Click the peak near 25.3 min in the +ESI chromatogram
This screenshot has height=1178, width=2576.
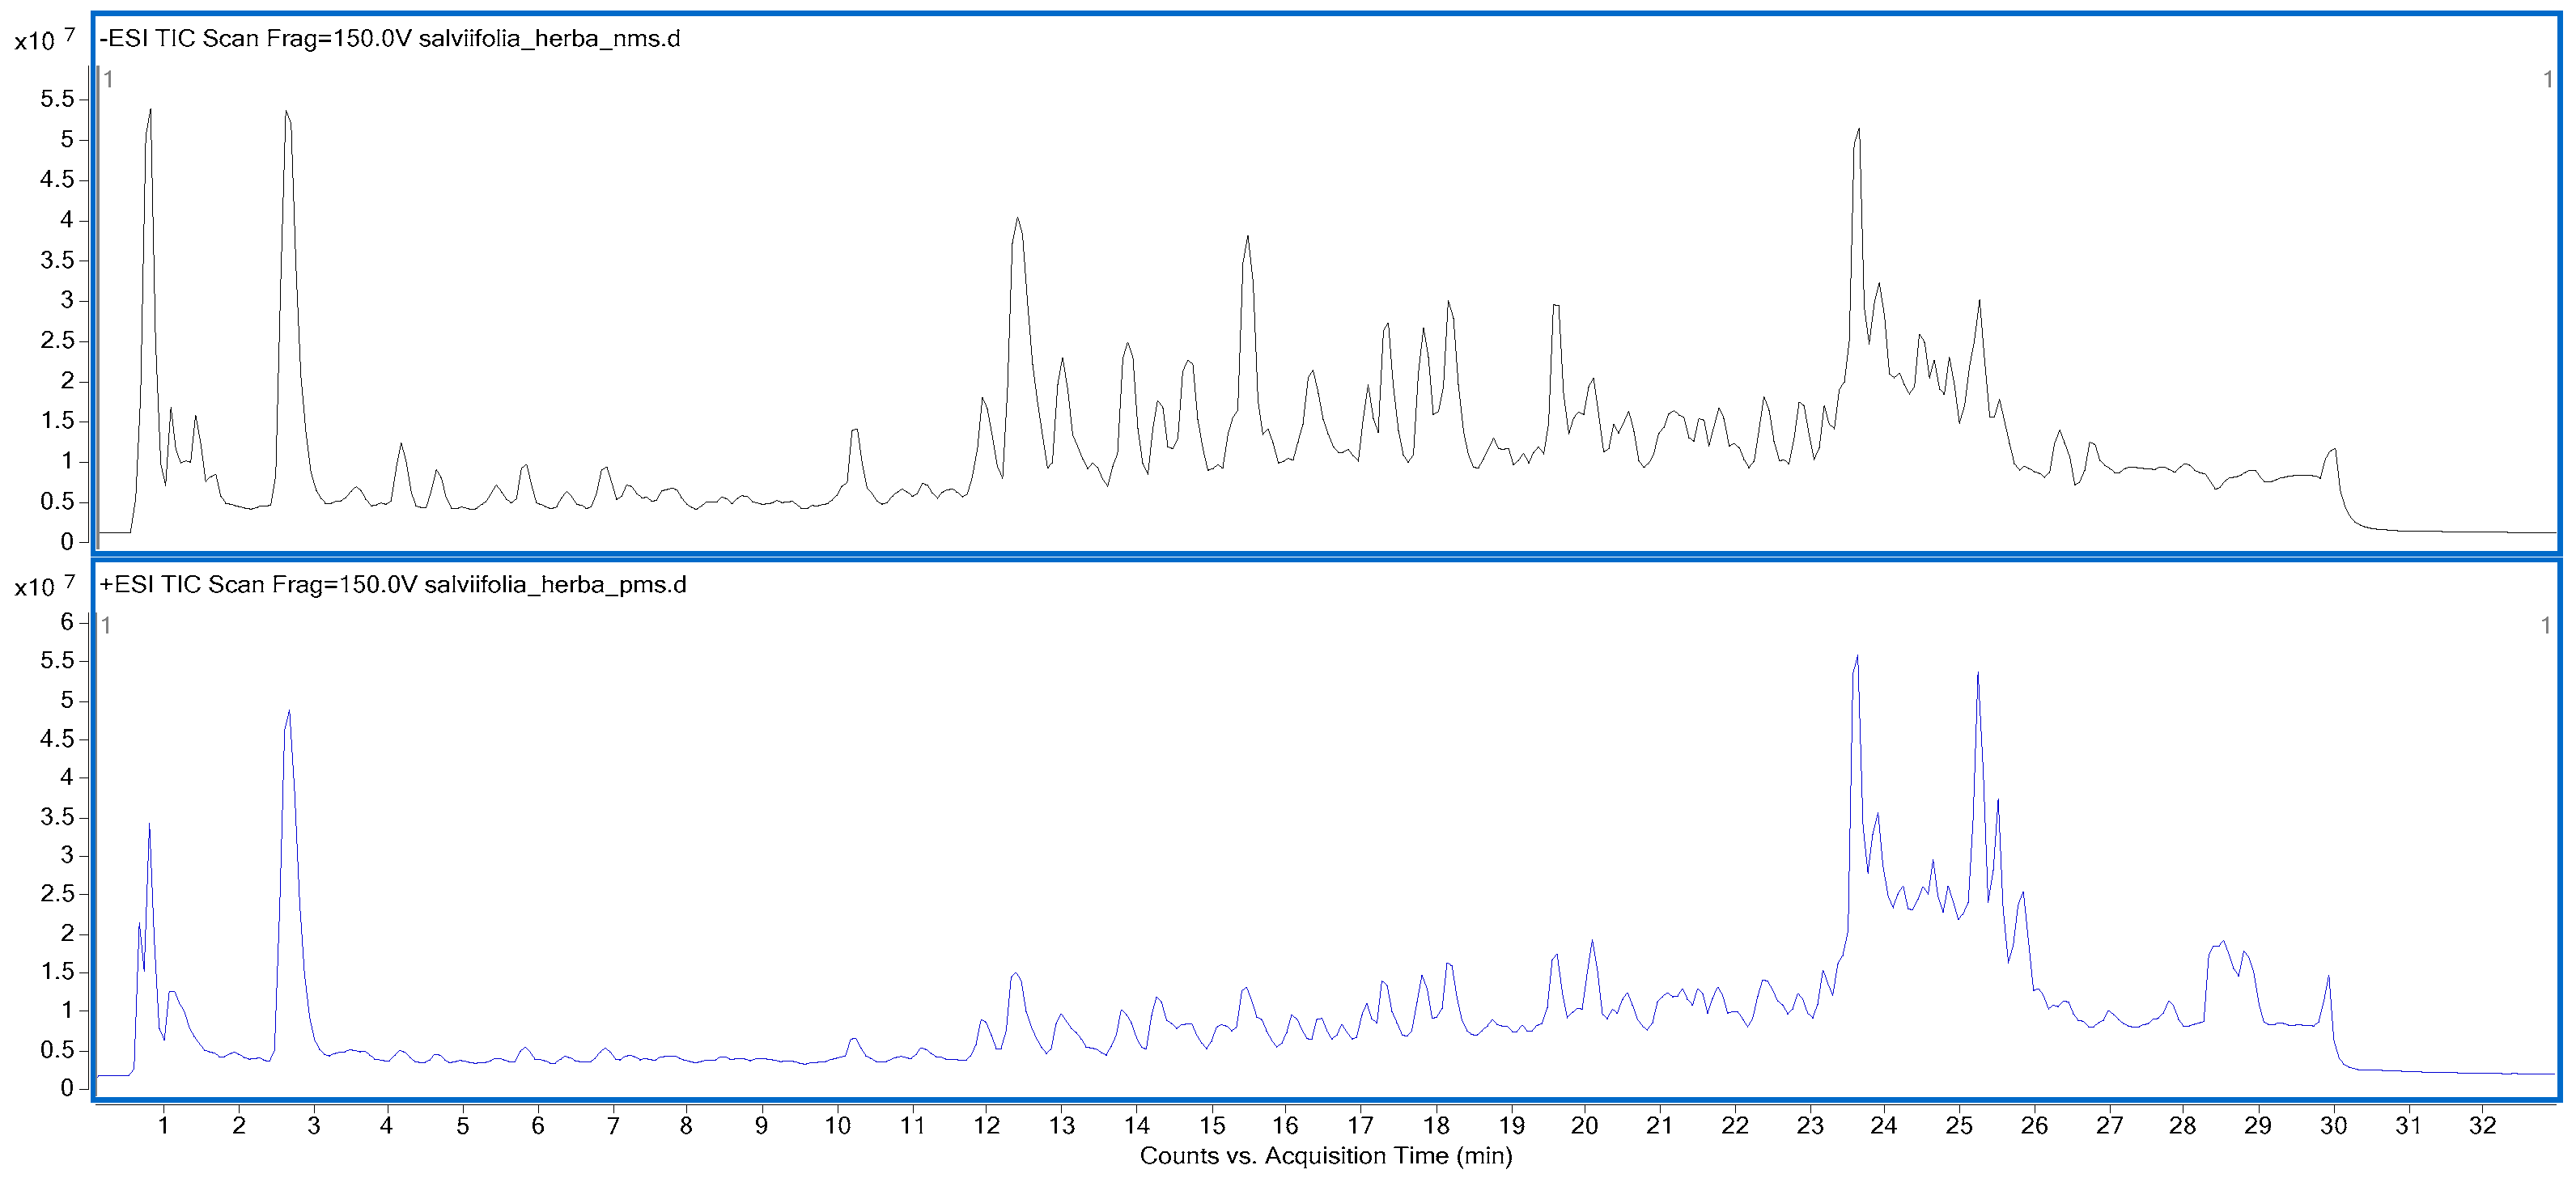tap(1978, 674)
